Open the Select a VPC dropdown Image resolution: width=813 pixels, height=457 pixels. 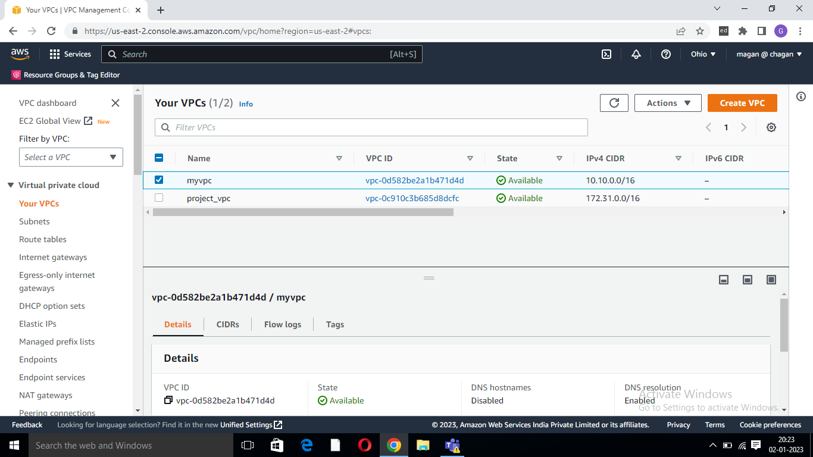pos(70,156)
